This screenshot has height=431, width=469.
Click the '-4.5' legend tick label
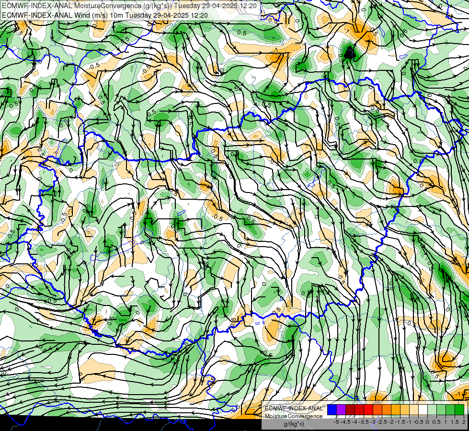coord(344,422)
